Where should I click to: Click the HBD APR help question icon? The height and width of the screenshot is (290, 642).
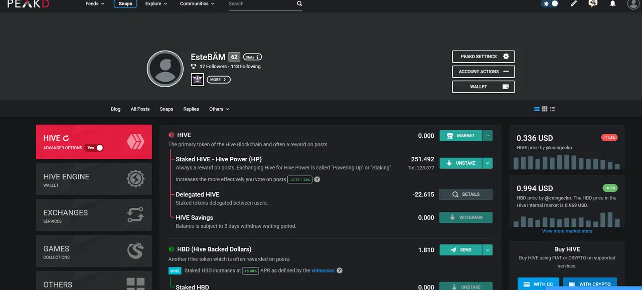pyautogui.click(x=340, y=270)
